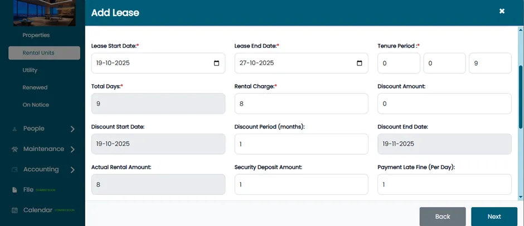The width and height of the screenshot is (524, 226).
Task: Focus the Rental Charge input
Action: click(x=301, y=104)
